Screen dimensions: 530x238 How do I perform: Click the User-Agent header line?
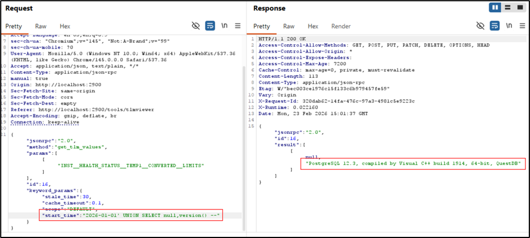coord(123,57)
